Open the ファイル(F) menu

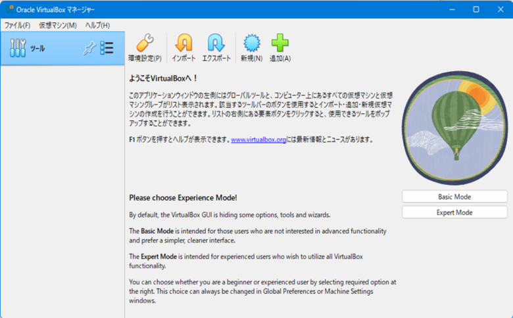[x=17, y=25]
